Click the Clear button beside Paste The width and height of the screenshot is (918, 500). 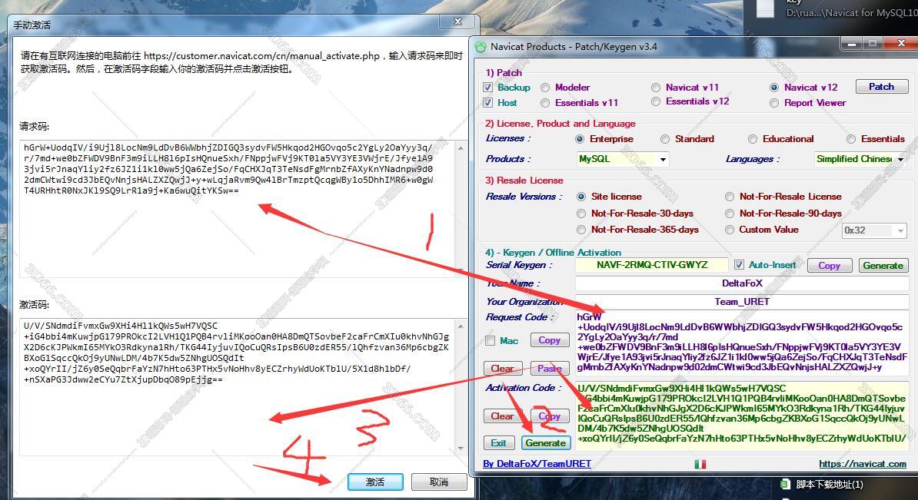[502, 369]
